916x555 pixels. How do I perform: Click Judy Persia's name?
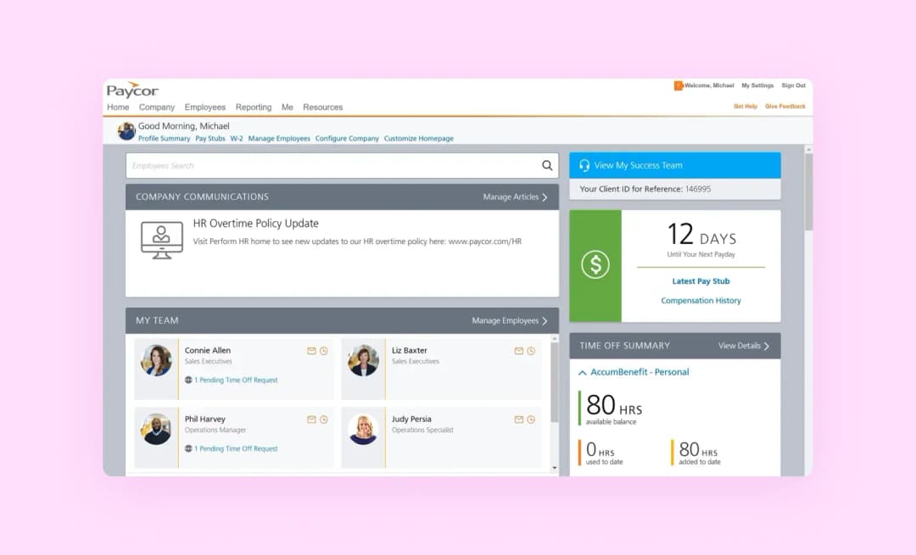tap(411, 419)
